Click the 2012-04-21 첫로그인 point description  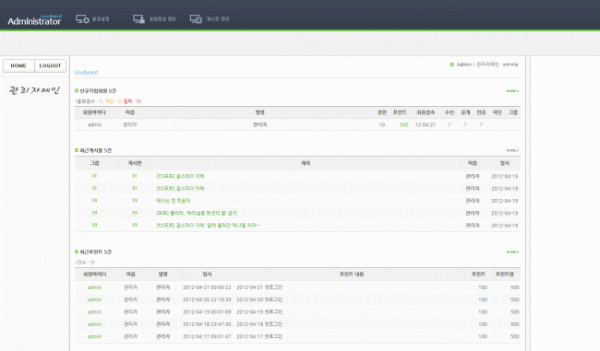[259, 287]
